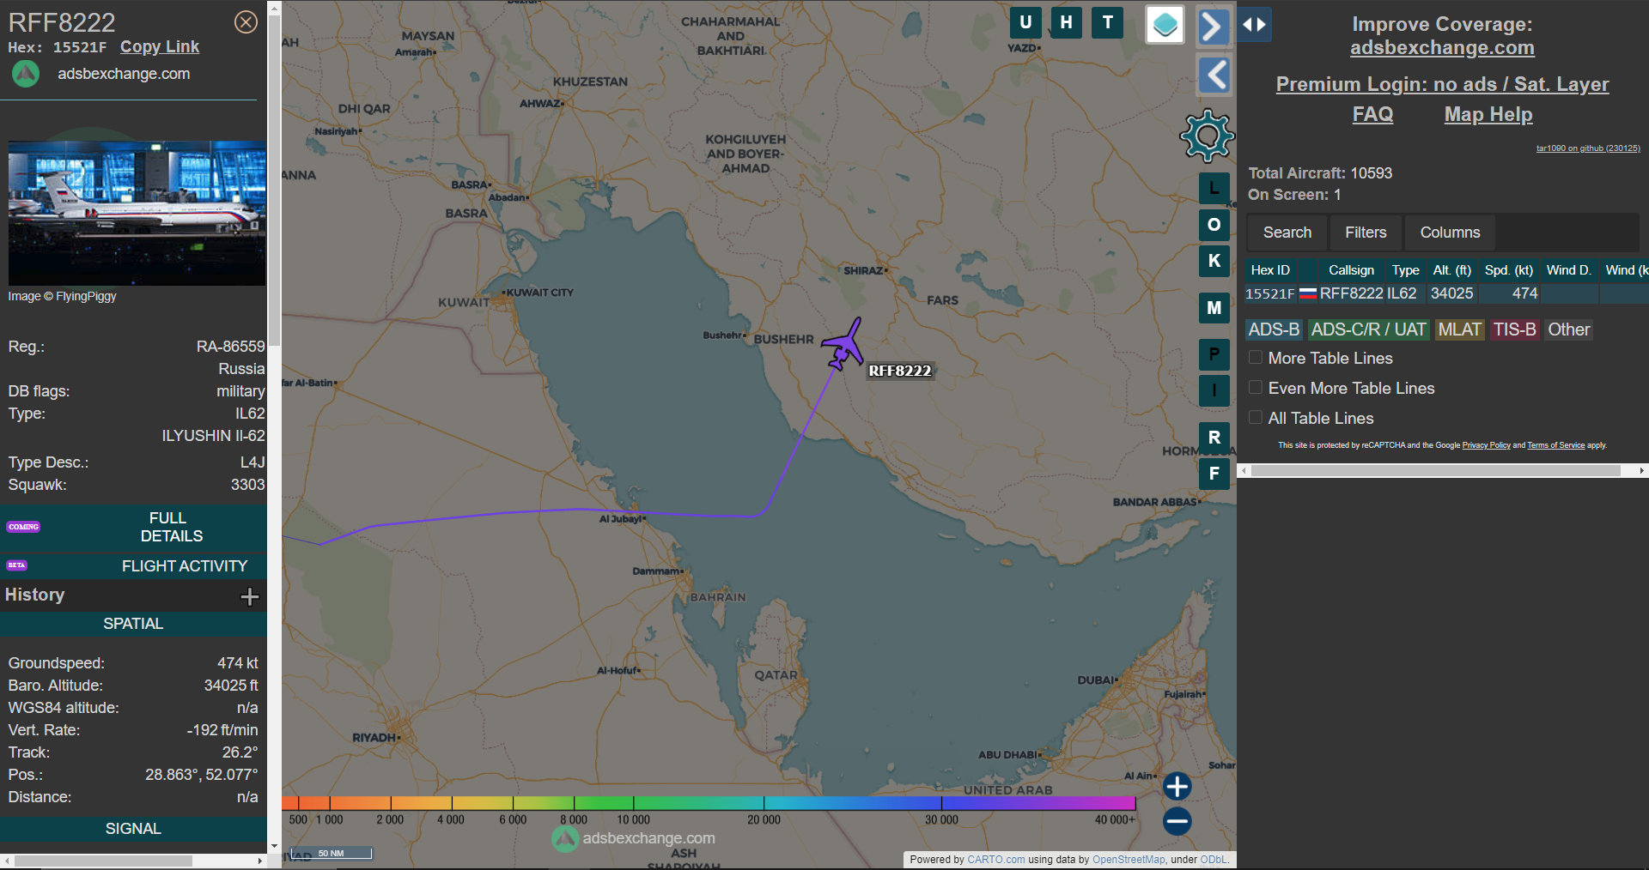Open the Terms of Service link
The width and height of the screenshot is (1649, 870).
coord(1555,445)
